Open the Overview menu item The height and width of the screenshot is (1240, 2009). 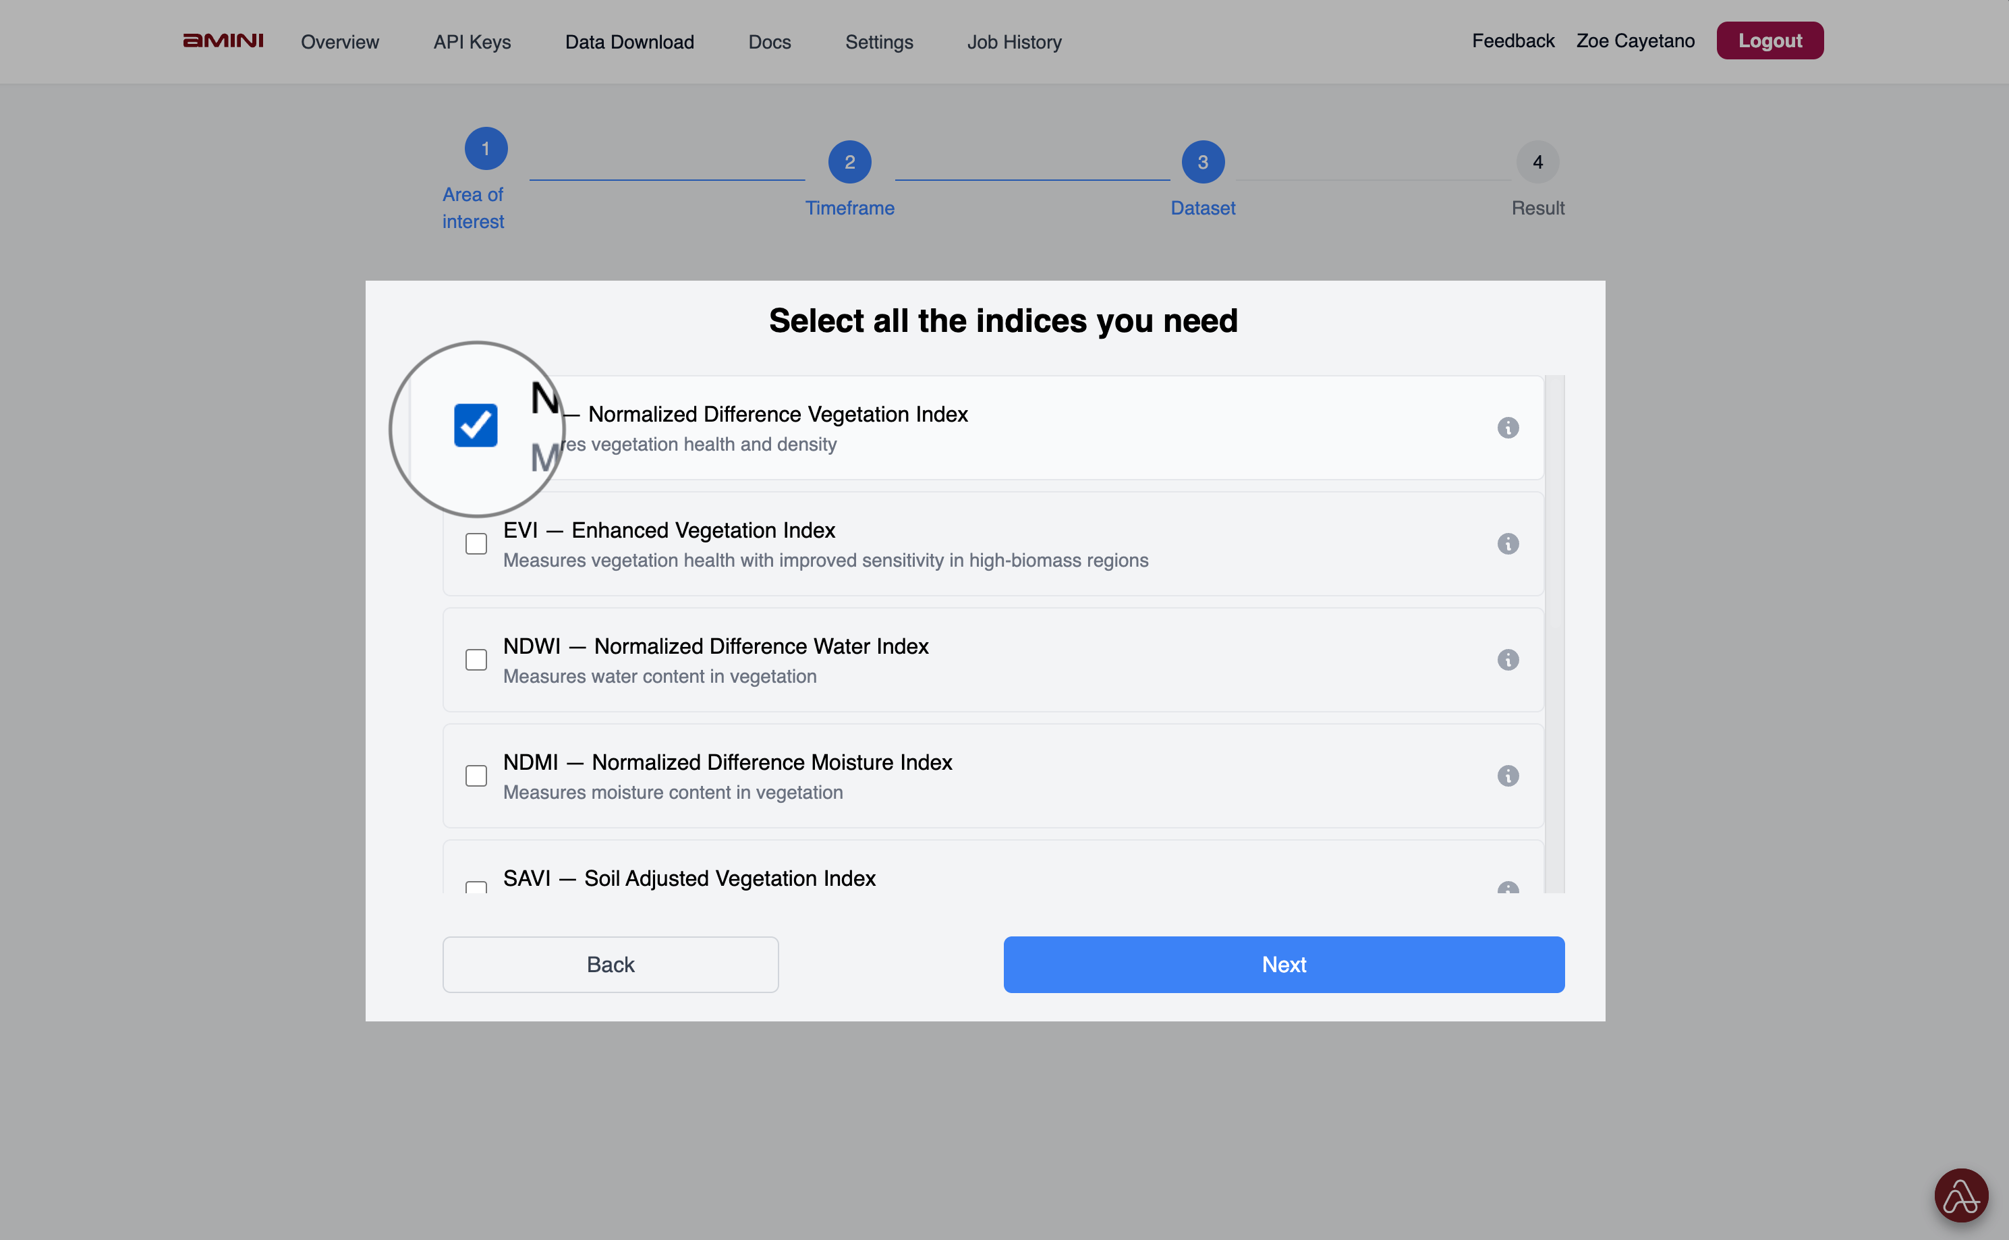pyautogui.click(x=339, y=42)
